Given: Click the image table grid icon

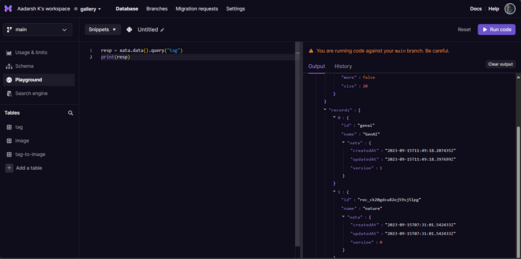Looking at the screenshot, I should tap(9, 141).
